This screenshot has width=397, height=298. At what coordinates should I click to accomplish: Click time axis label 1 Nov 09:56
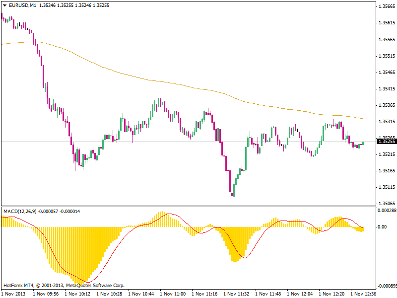[46, 294]
